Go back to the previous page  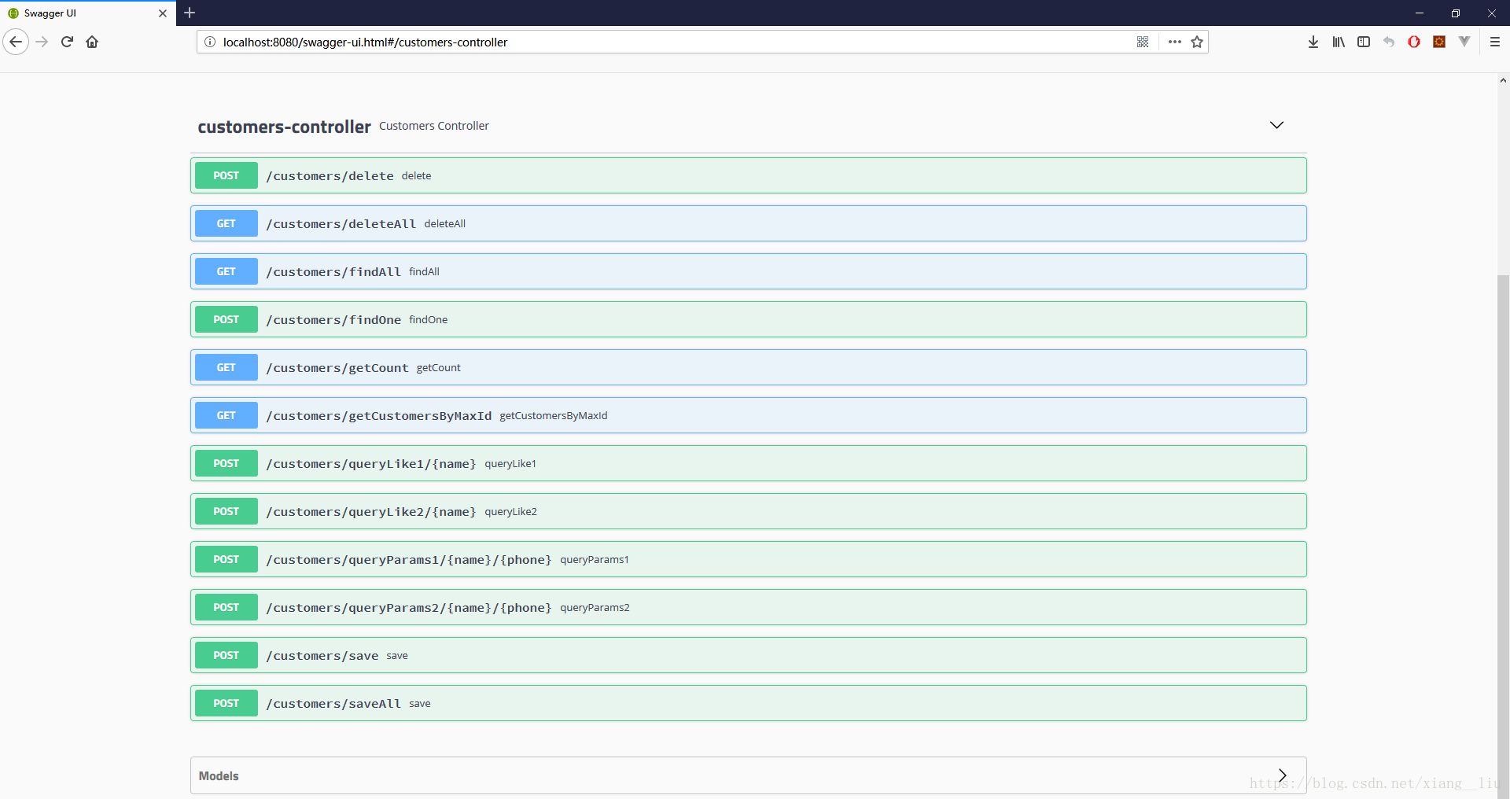tap(16, 42)
